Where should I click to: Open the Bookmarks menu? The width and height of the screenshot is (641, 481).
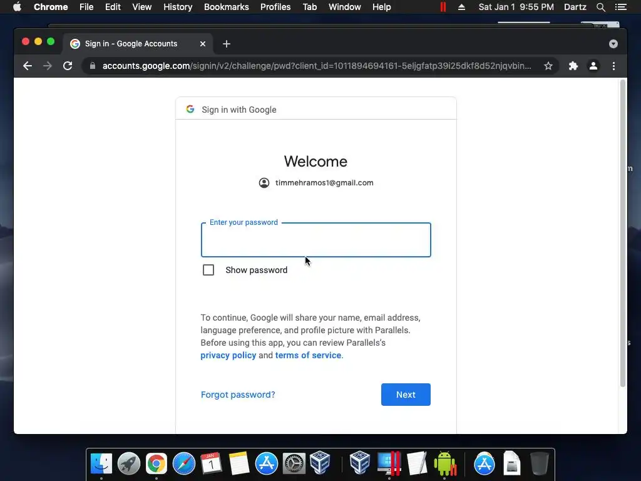coord(227,7)
